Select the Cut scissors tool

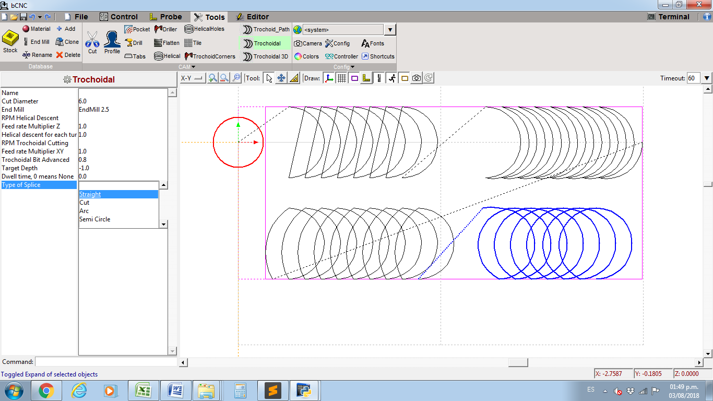tap(92, 42)
